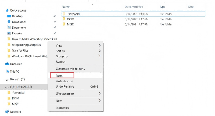Select Transfer Files label in sidebar
The height and width of the screenshot is (116, 215).
20,51
